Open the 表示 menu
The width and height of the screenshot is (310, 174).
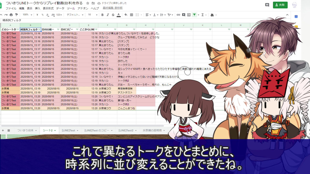click(30, 8)
